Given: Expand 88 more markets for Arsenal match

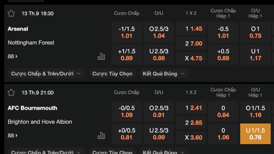Looking at the screenshot, I should 13,56.
